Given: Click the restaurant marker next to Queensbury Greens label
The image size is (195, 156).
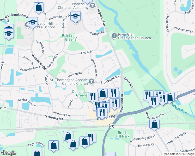Looking at the screenshot, I should [93, 97].
